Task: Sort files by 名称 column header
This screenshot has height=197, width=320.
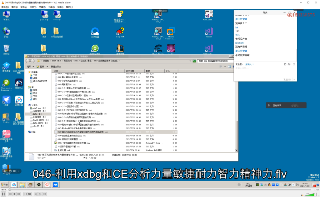Action: [88, 71]
